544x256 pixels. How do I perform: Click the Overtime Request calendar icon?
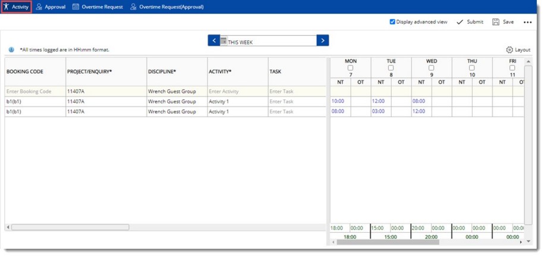coord(76,7)
